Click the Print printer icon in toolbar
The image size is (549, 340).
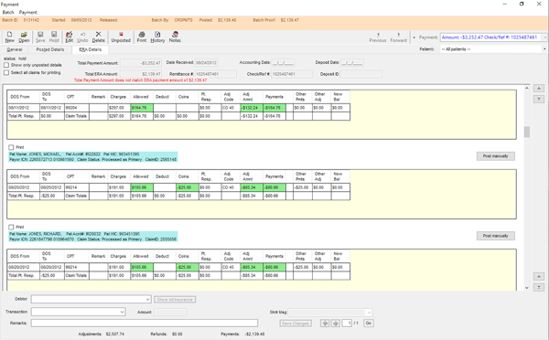coord(142,37)
